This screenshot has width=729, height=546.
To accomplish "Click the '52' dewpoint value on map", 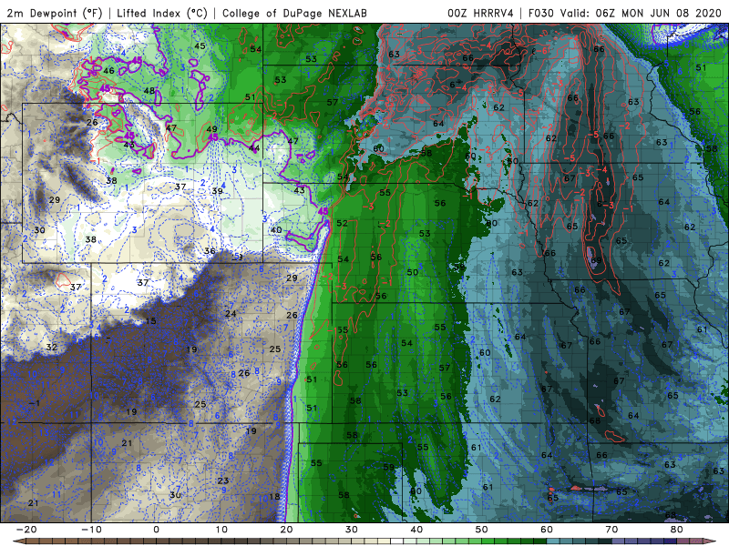I will coord(343,223).
